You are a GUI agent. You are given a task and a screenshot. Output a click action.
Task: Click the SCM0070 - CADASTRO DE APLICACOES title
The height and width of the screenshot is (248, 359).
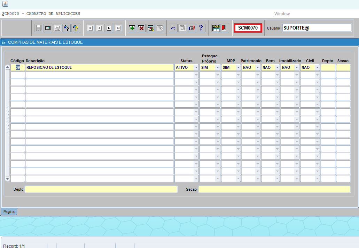pos(41,14)
